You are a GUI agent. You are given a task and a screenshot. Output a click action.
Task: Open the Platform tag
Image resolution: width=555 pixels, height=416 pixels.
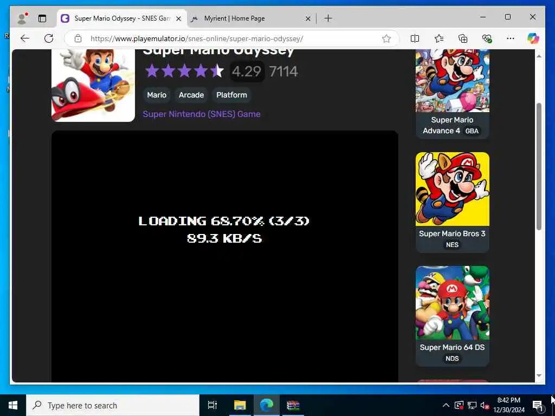coord(231,95)
